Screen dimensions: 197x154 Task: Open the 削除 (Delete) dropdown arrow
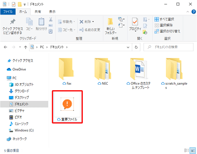tap(93, 22)
